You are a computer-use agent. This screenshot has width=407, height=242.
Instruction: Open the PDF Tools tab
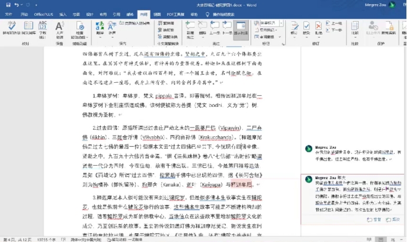pyautogui.click(x=179, y=12)
